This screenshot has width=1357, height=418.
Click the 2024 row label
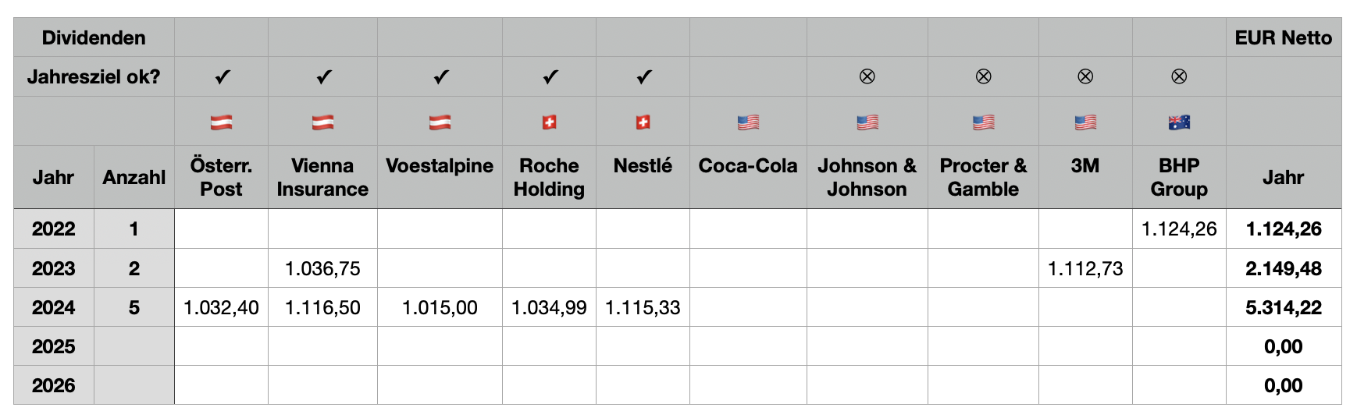click(x=53, y=307)
